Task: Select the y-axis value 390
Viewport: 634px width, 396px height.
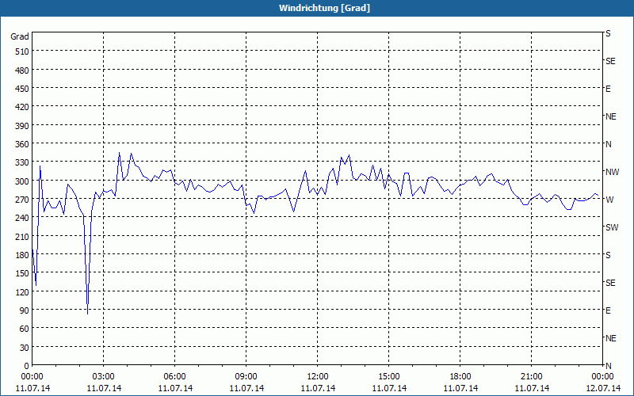Action: [x=23, y=126]
